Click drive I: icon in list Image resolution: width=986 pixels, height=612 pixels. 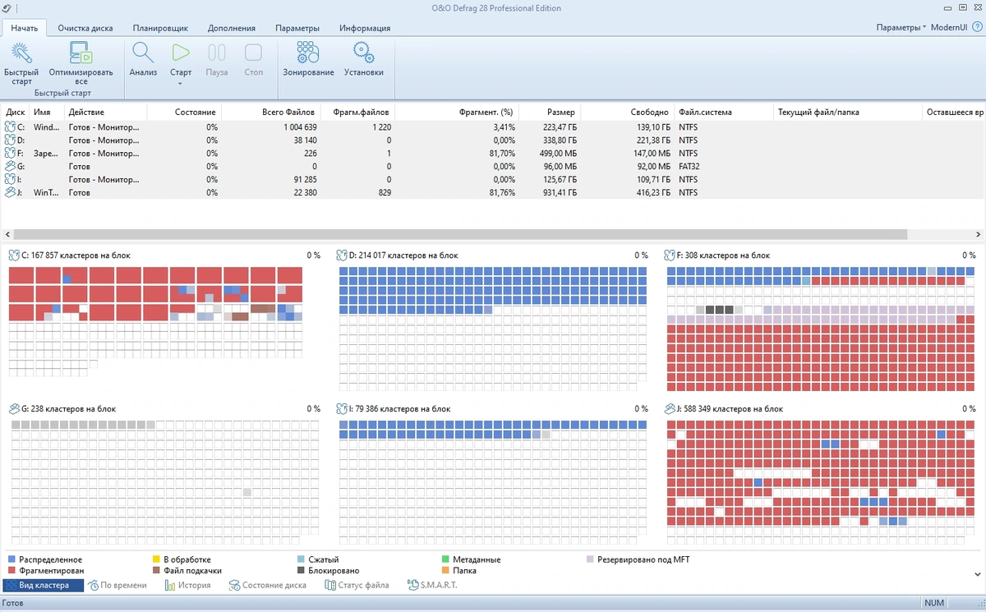click(11, 179)
